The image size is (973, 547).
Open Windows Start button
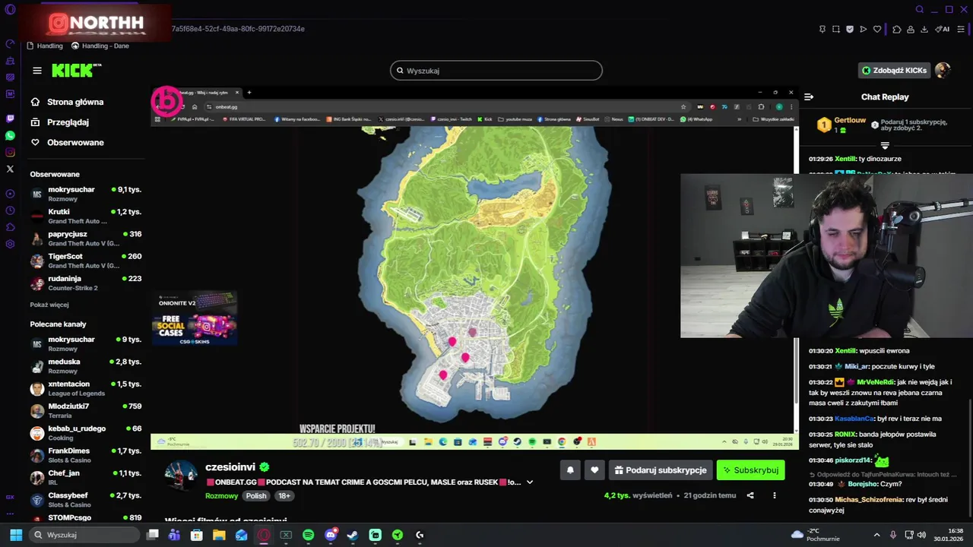(x=16, y=535)
